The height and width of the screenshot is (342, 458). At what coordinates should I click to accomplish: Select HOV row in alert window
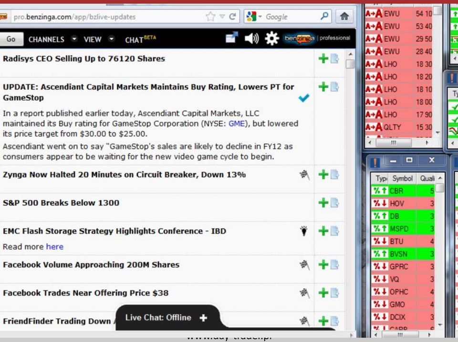point(403,203)
